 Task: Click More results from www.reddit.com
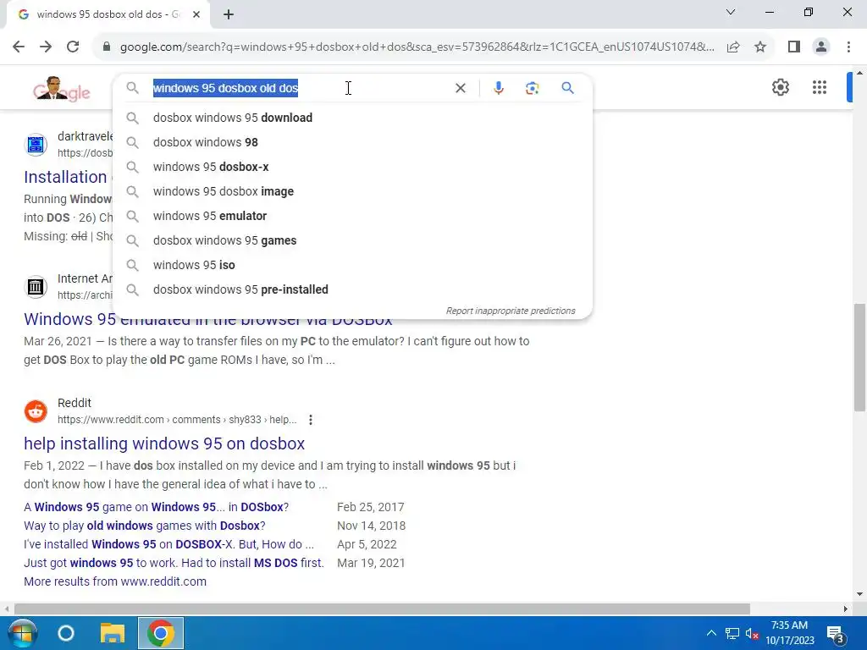coord(115,581)
